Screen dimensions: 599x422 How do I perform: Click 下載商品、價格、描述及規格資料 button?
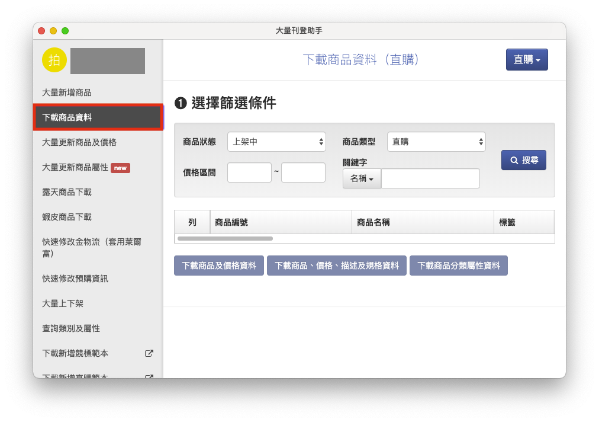tap(337, 266)
